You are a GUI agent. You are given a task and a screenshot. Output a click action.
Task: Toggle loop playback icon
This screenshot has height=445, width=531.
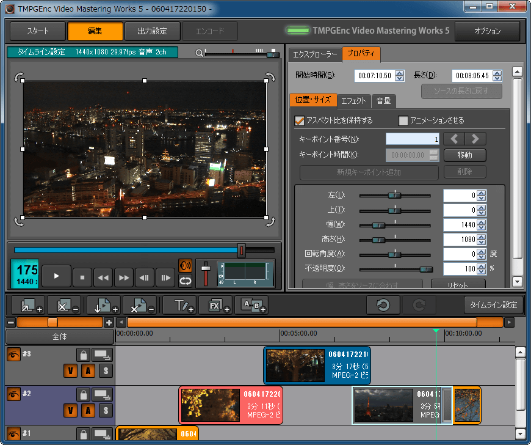[186, 281]
